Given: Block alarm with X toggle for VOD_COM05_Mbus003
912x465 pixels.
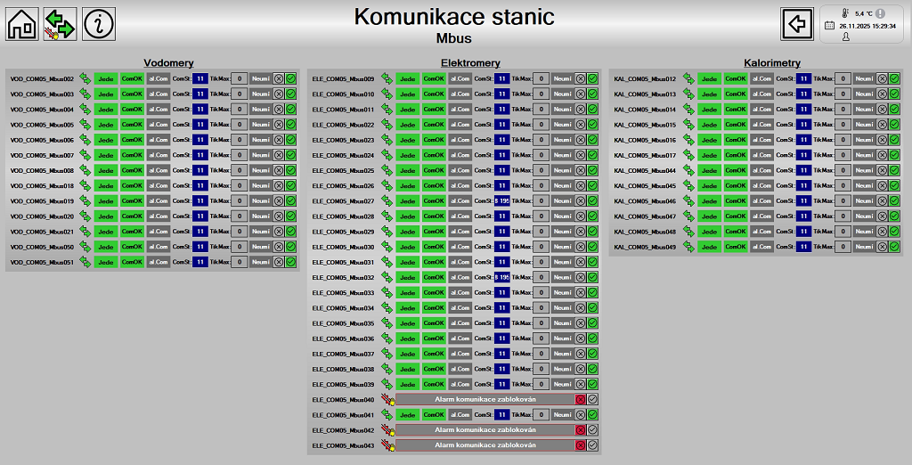Looking at the screenshot, I should tap(279, 94).
